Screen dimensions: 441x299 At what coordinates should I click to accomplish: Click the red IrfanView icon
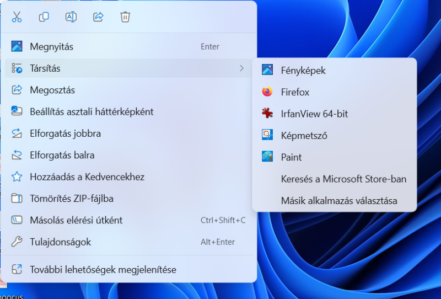click(267, 113)
